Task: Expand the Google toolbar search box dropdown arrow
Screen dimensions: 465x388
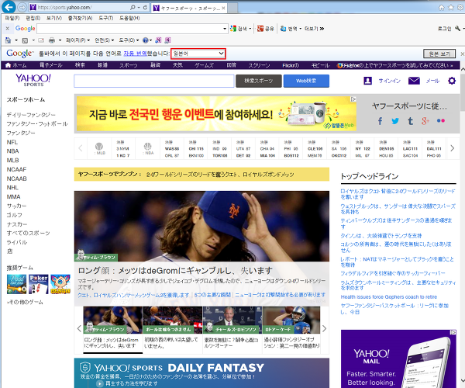Action: point(225,29)
